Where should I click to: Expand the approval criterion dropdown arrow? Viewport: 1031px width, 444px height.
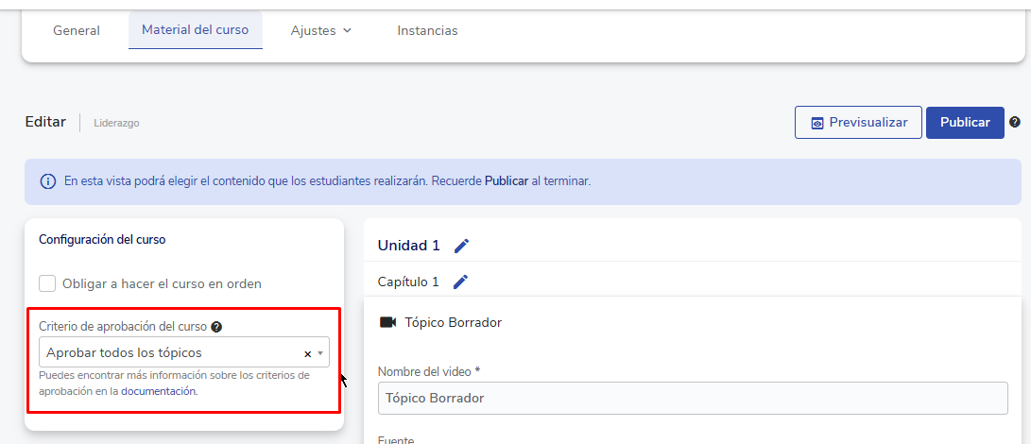(321, 353)
